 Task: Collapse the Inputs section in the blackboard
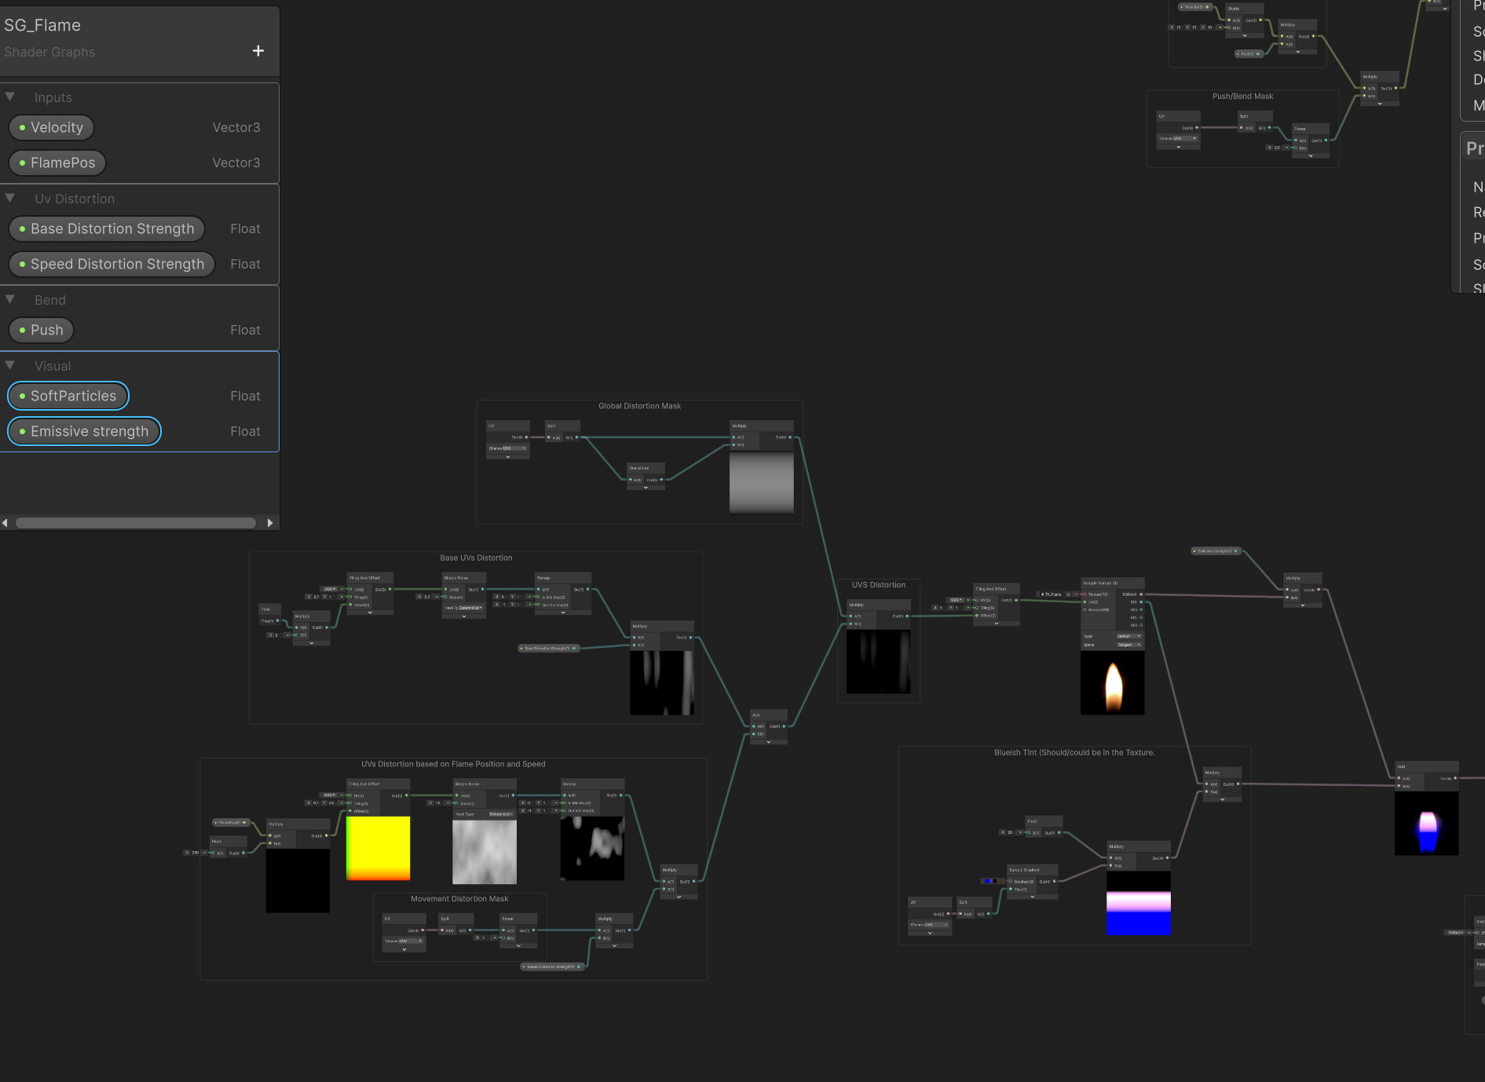pyautogui.click(x=9, y=97)
